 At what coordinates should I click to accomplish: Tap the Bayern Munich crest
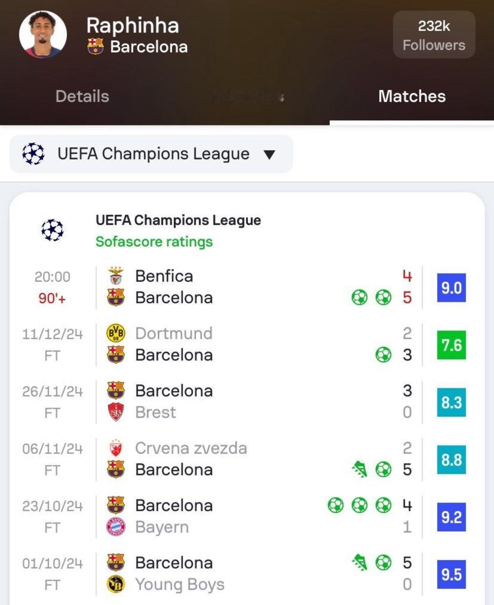[x=116, y=527]
